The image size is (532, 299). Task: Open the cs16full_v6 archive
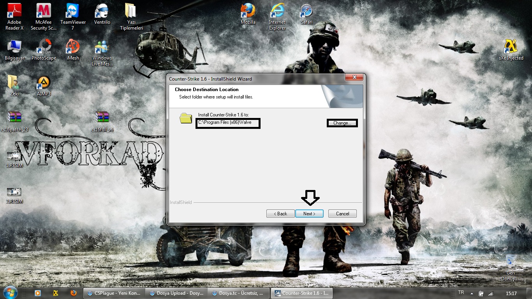pos(102,117)
